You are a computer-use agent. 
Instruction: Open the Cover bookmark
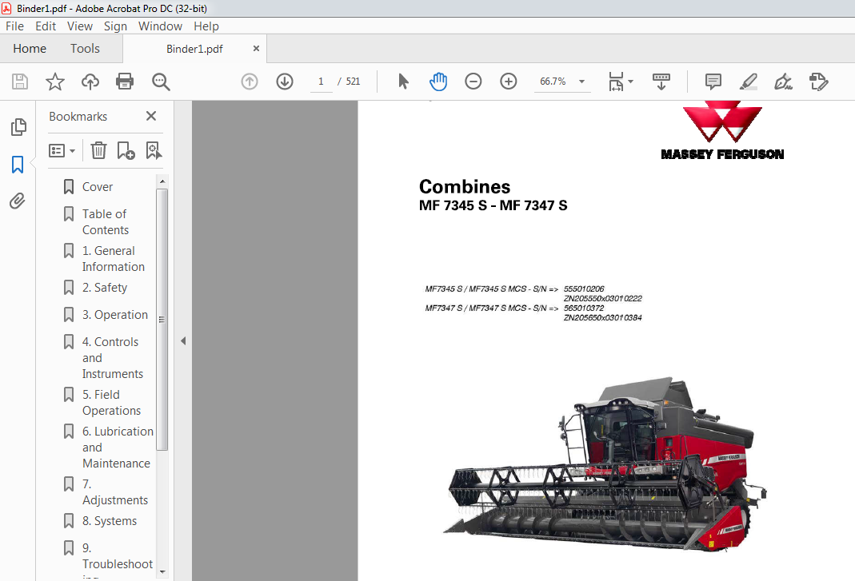[98, 187]
